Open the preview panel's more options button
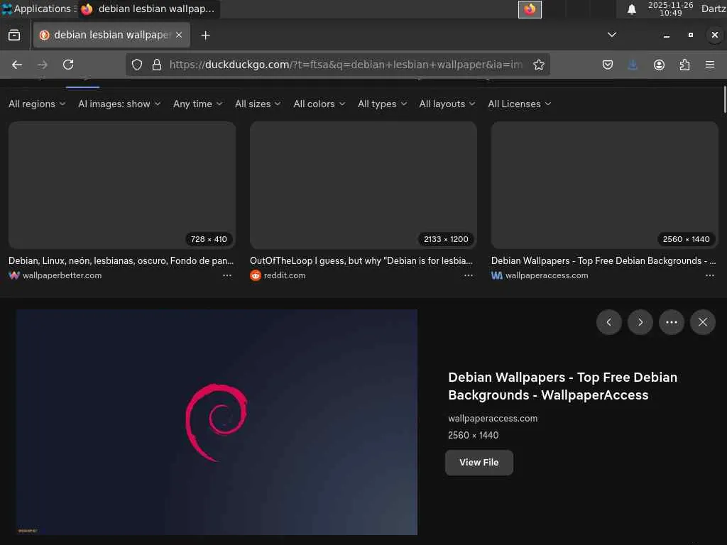Screen dimensions: 727x545 pos(672,322)
